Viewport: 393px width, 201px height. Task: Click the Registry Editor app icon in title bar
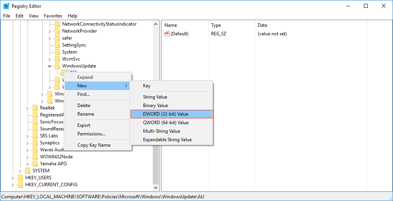6,6
